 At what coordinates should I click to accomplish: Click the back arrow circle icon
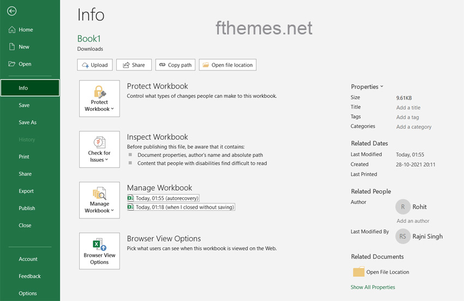coord(12,11)
